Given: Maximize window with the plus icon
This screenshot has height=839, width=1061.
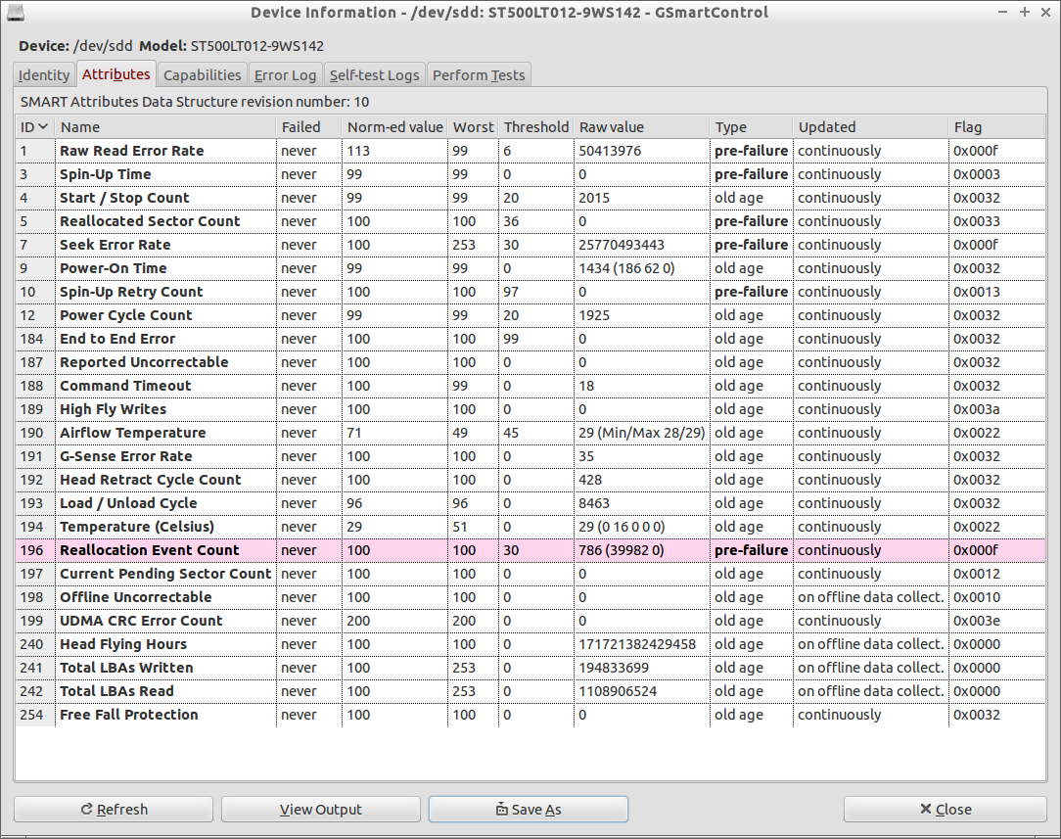Looking at the screenshot, I should point(1025,12).
